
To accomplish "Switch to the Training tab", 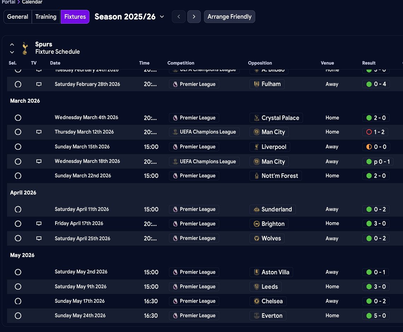I will [46, 17].
